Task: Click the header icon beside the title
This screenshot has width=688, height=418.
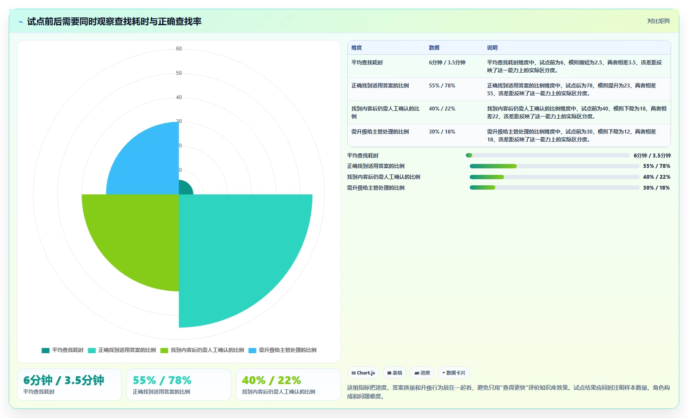Action: tap(20, 21)
